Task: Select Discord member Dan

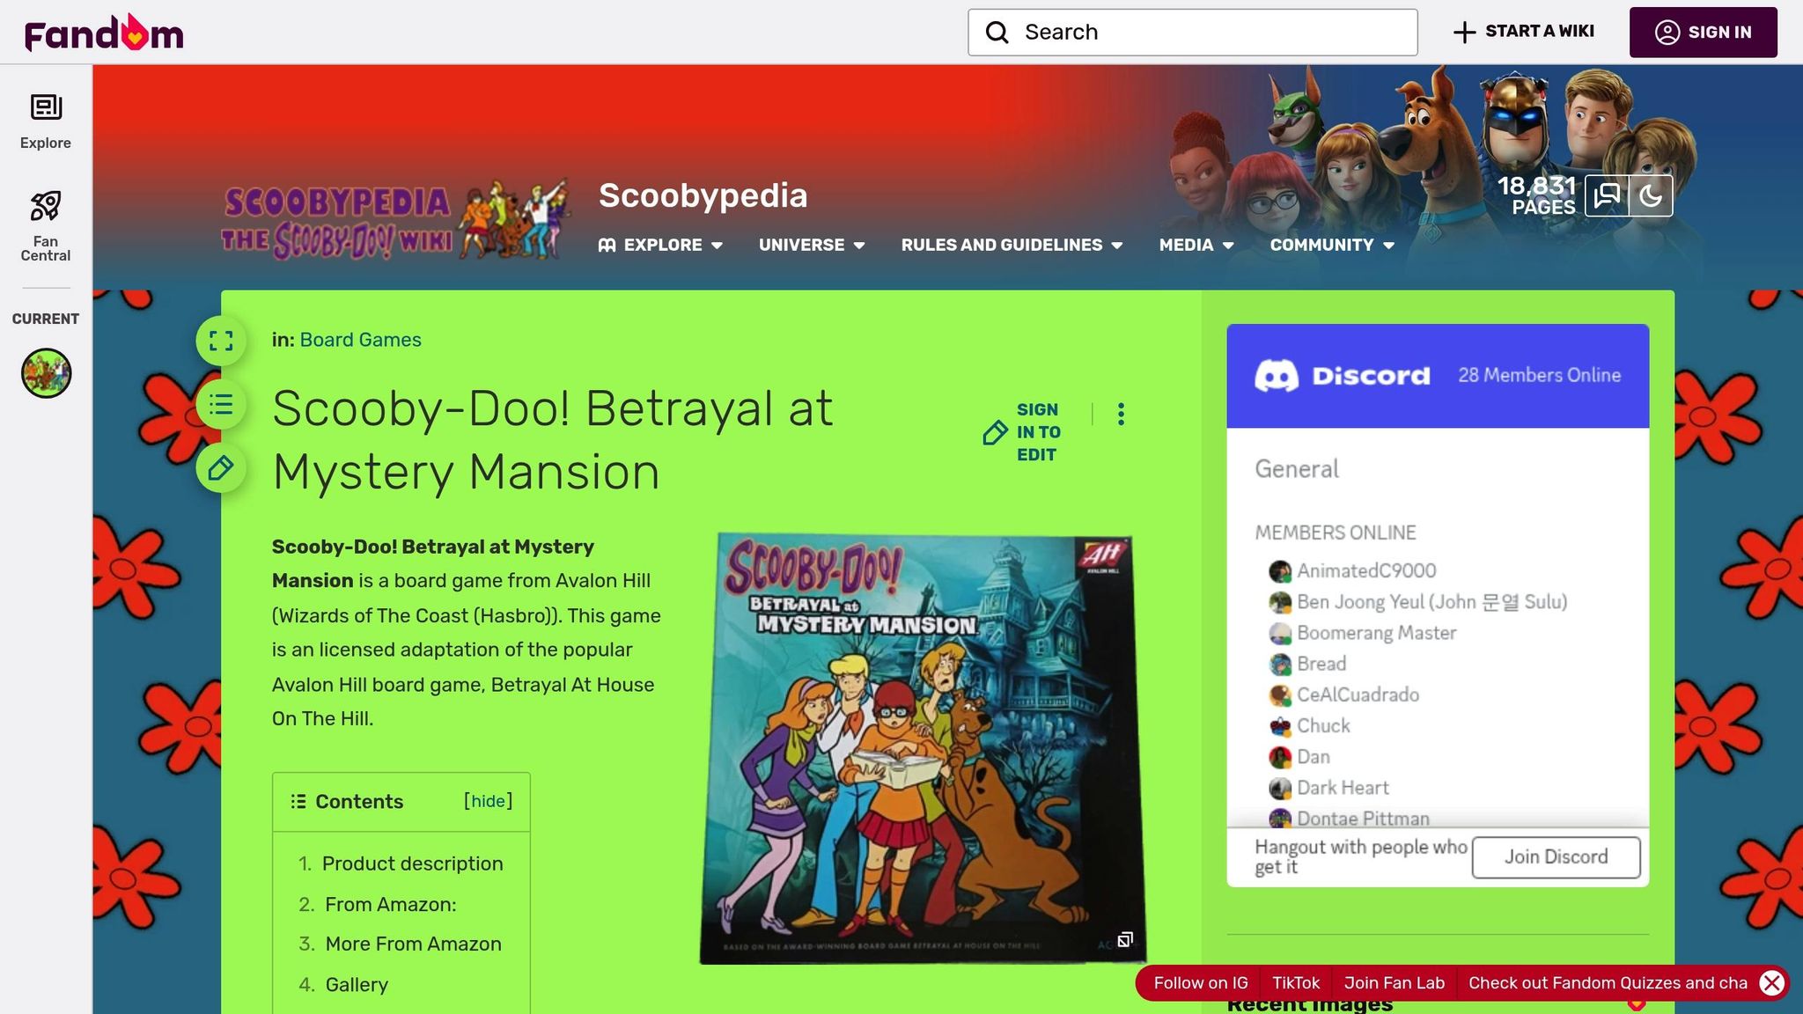Action: 1313,757
